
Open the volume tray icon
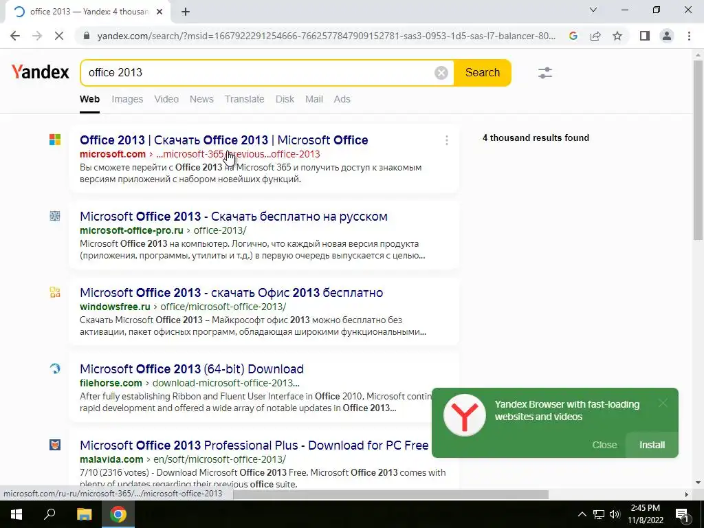[x=615, y=514]
